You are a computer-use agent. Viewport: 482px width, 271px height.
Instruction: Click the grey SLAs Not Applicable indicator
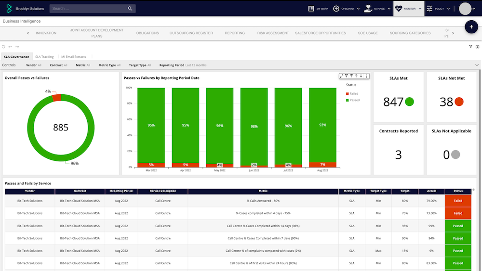455,155
